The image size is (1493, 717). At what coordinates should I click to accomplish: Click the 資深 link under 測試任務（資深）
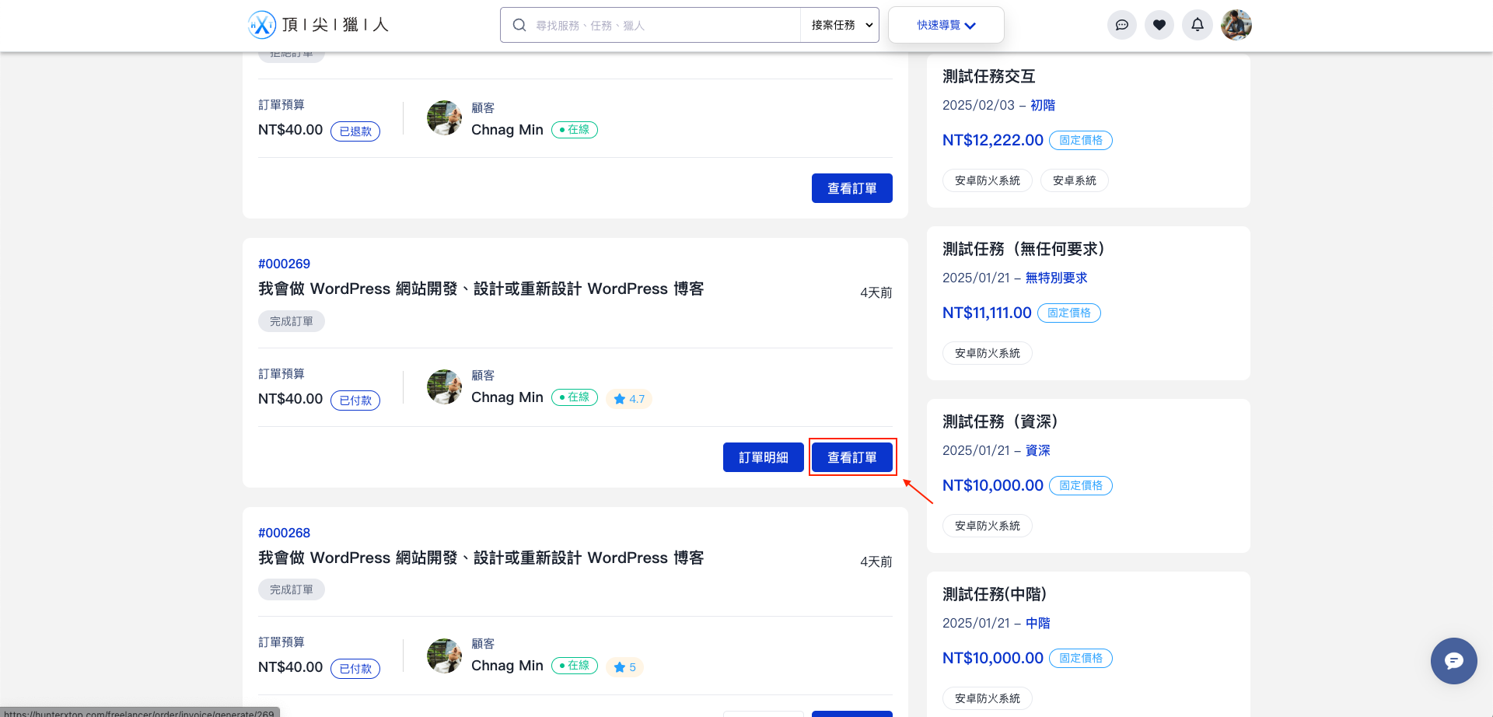pyautogui.click(x=1037, y=450)
